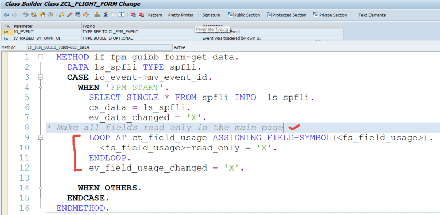The height and width of the screenshot is (215, 440).
Task: Run Pretty Printer
Action: pyautogui.click(x=181, y=15)
